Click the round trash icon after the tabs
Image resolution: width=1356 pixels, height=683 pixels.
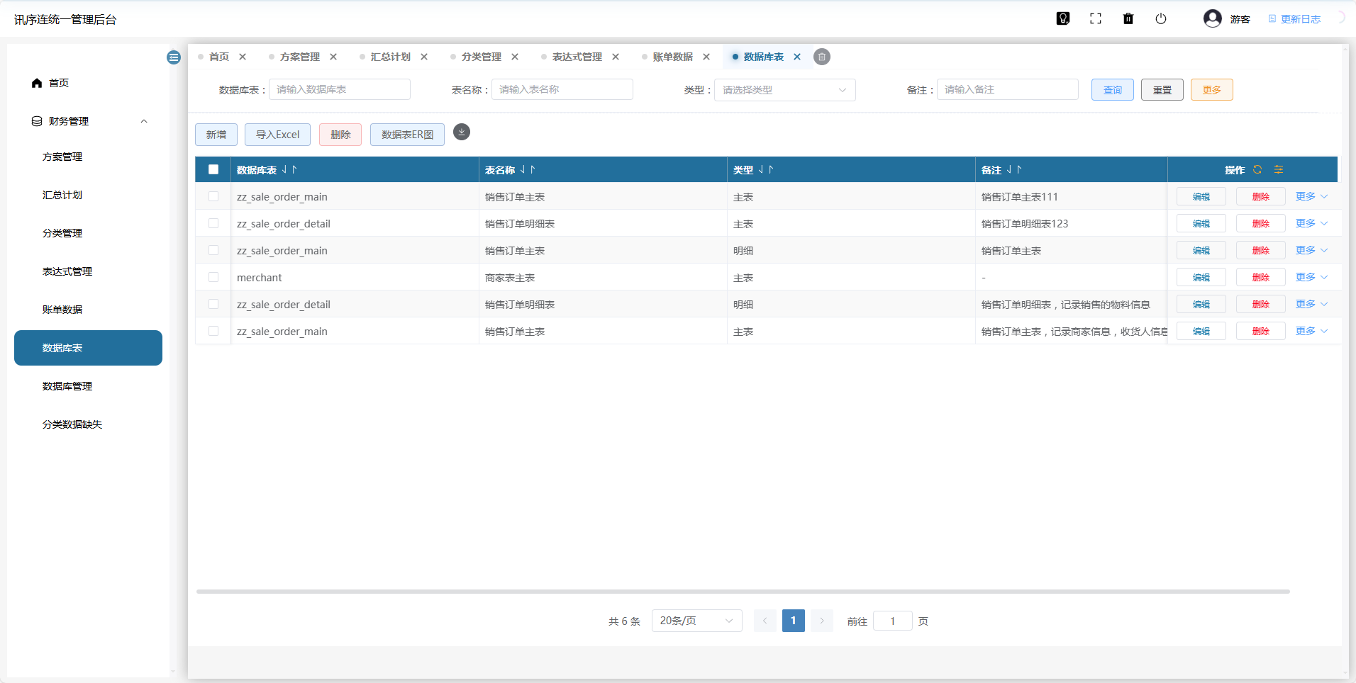[x=822, y=57]
